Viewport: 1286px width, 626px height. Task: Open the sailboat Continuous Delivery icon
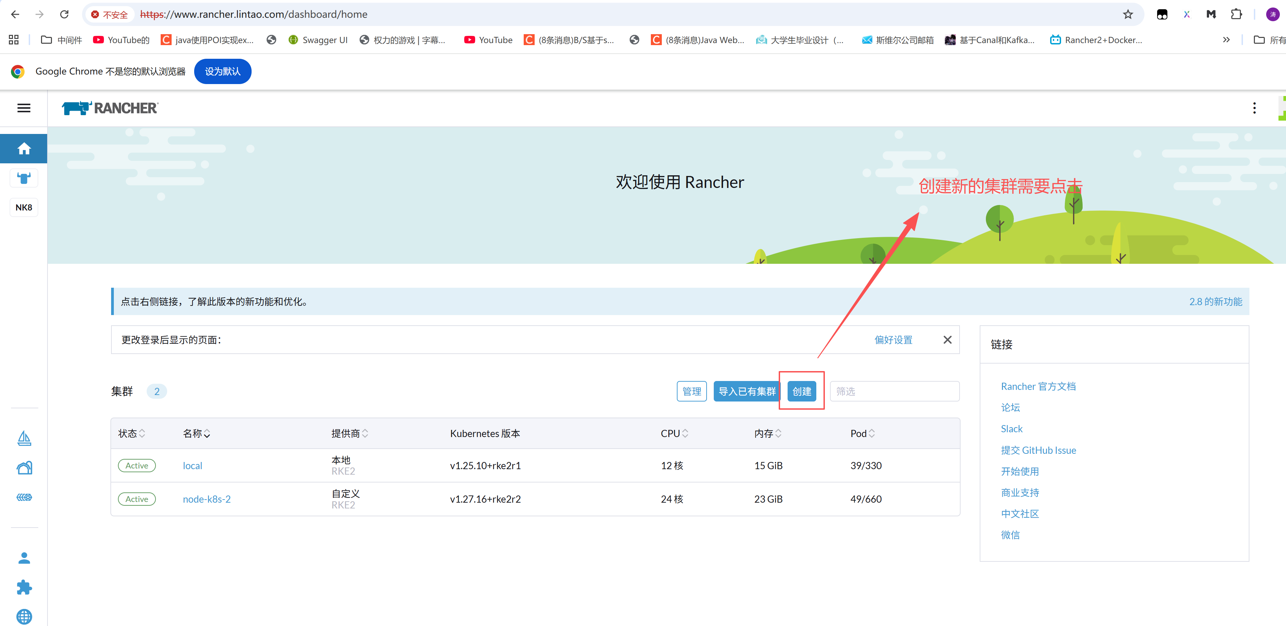click(x=24, y=438)
